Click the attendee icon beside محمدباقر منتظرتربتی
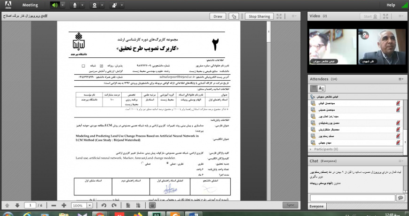Viewport: 409px width, 216px height. click(x=313, y=130)
